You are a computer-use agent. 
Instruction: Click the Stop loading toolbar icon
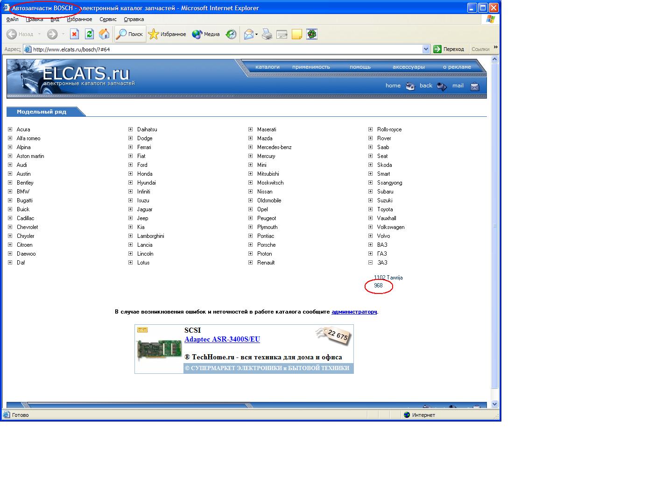point(74,34)
